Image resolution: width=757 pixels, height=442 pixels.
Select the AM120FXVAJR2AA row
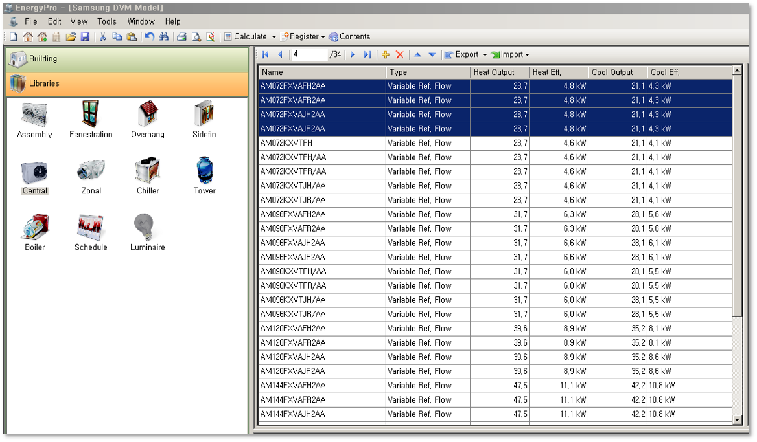click(x=495, y=371)
